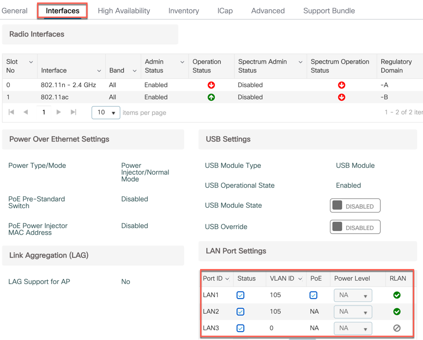The image size is (423, 340).
Task: Go to first page of radio interfaces
Action: (x=11, y=112)
